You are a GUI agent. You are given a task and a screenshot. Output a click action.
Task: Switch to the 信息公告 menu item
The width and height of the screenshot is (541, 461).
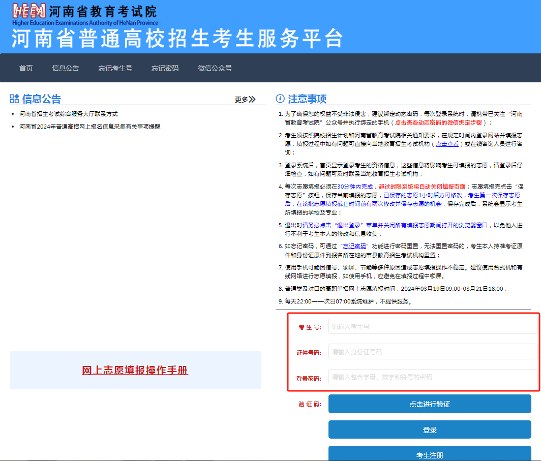[66, 68]
